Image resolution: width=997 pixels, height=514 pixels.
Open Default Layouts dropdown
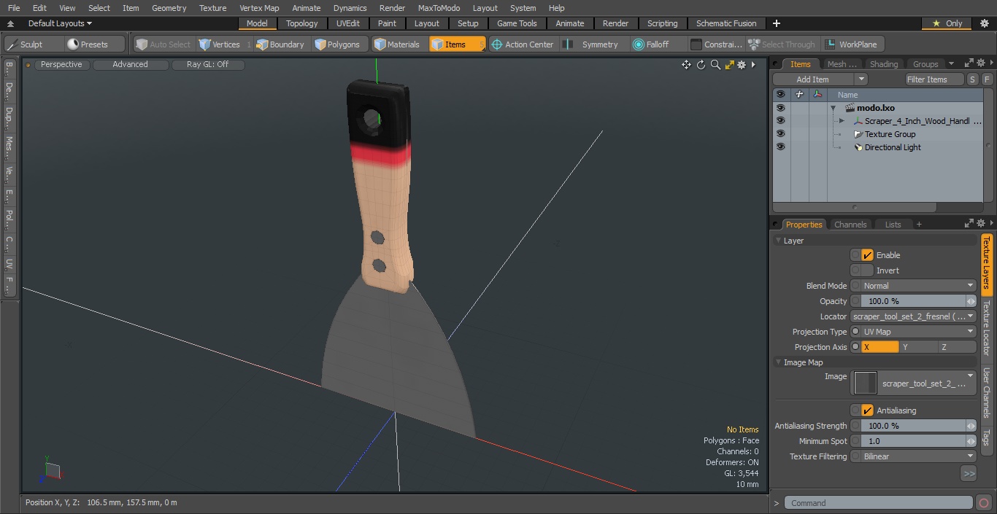coord(60,23)
